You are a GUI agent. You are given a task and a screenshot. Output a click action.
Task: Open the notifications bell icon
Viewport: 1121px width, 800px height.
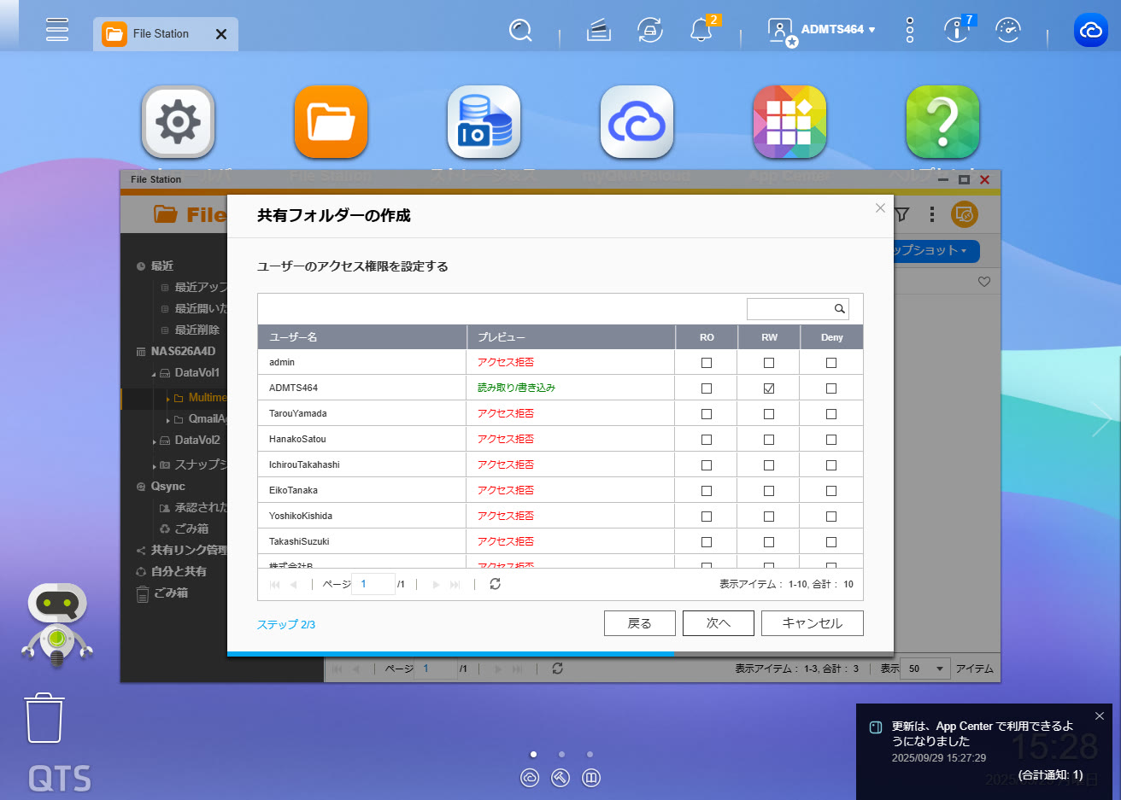pyautogui.click(x=701, y=31)
